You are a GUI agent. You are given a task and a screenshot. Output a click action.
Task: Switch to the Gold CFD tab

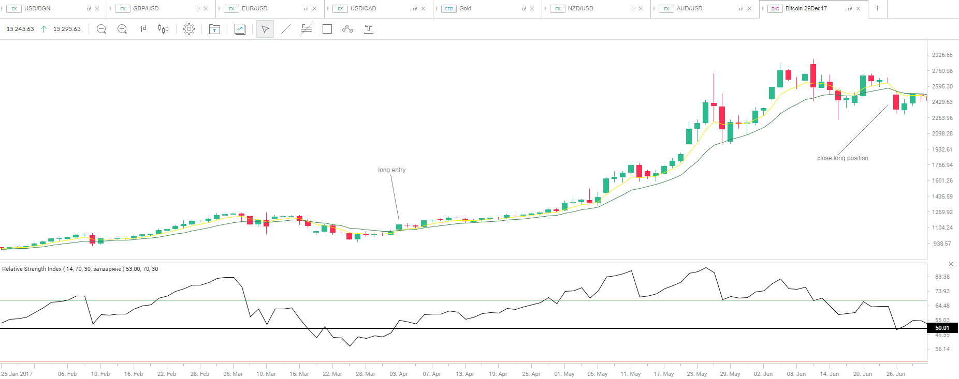click(465, 9)
